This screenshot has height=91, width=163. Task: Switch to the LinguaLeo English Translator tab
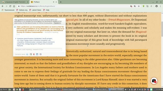(x=15, y=2)
